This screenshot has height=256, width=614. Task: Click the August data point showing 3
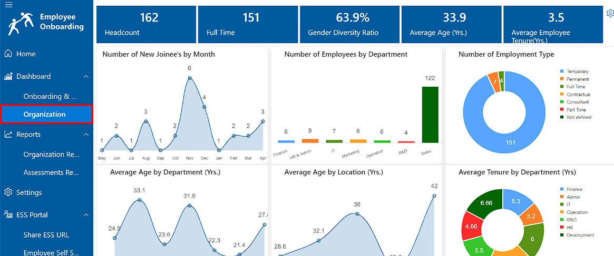[x=145, y=121]
